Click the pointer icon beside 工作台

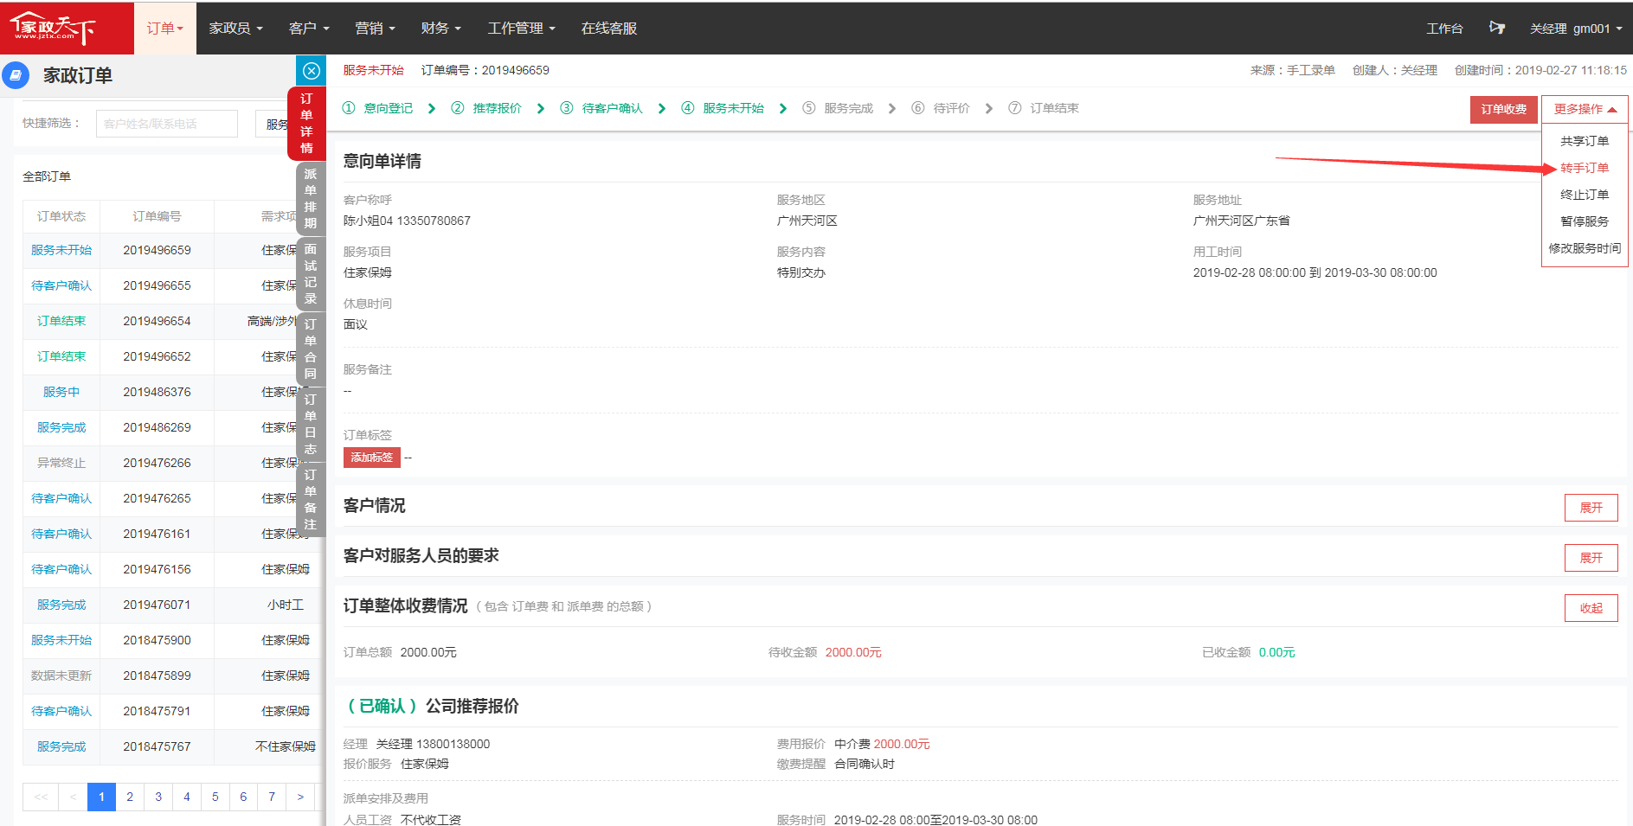1496,28
